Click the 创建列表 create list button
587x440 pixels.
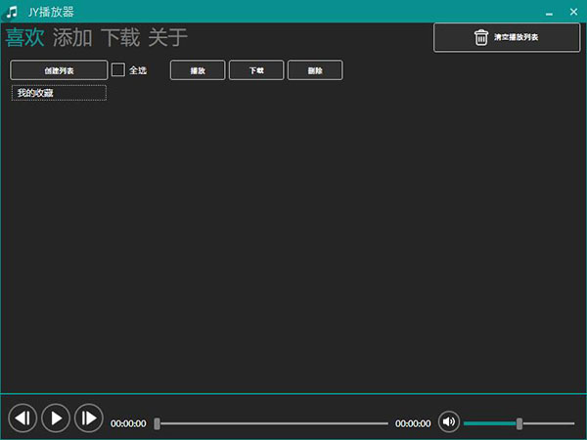(x=59, y=70)
